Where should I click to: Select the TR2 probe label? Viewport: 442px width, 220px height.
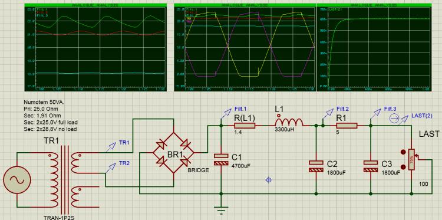click(124, 163)
